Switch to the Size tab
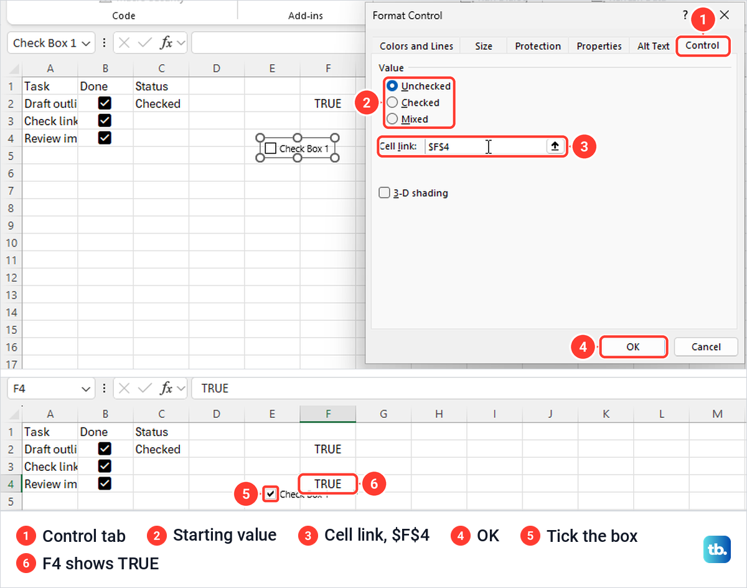Viewport: 747px width, 588px height. [x=484, y=46]
